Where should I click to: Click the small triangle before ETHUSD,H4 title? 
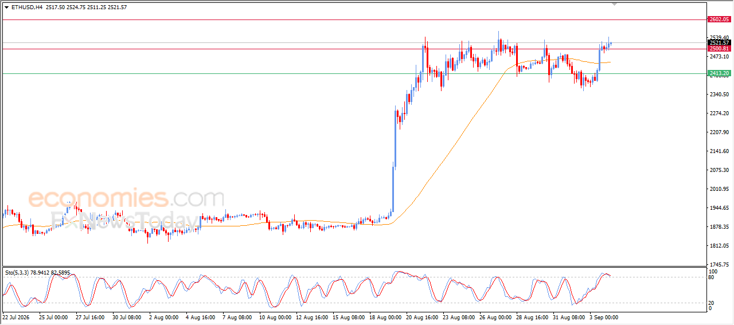click(6, 7)
